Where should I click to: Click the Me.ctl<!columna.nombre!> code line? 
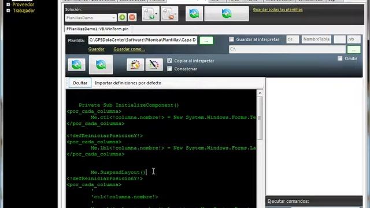click(173, 117)
